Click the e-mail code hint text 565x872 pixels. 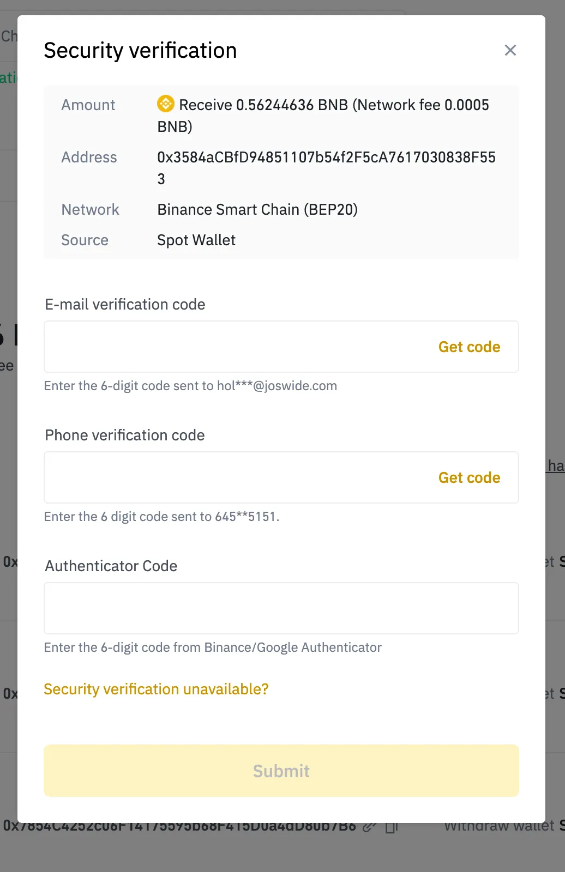pos(190,386)
